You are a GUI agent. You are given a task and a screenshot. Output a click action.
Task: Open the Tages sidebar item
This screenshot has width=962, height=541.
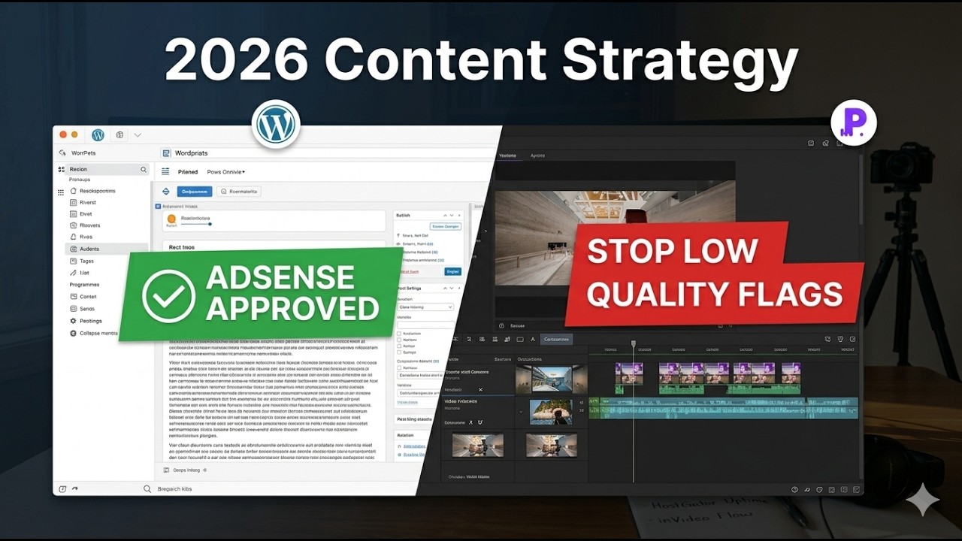(81, 261)
